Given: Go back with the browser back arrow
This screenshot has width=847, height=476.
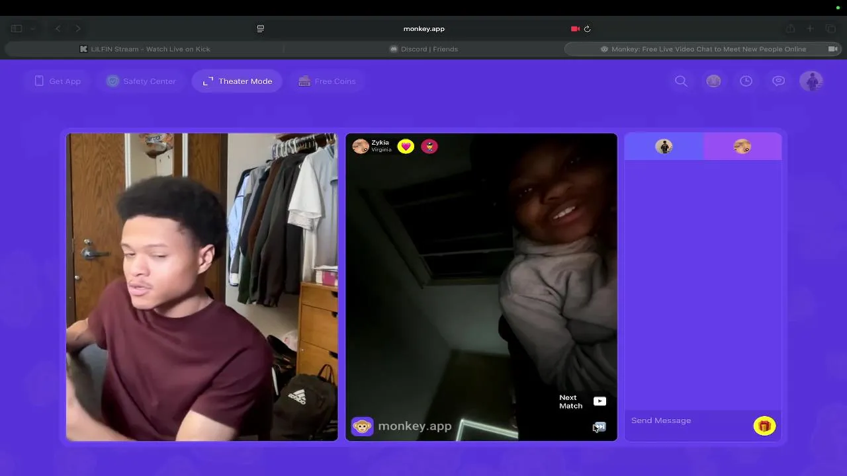Looking at the screenshot, I should click(x=58, y=28).
